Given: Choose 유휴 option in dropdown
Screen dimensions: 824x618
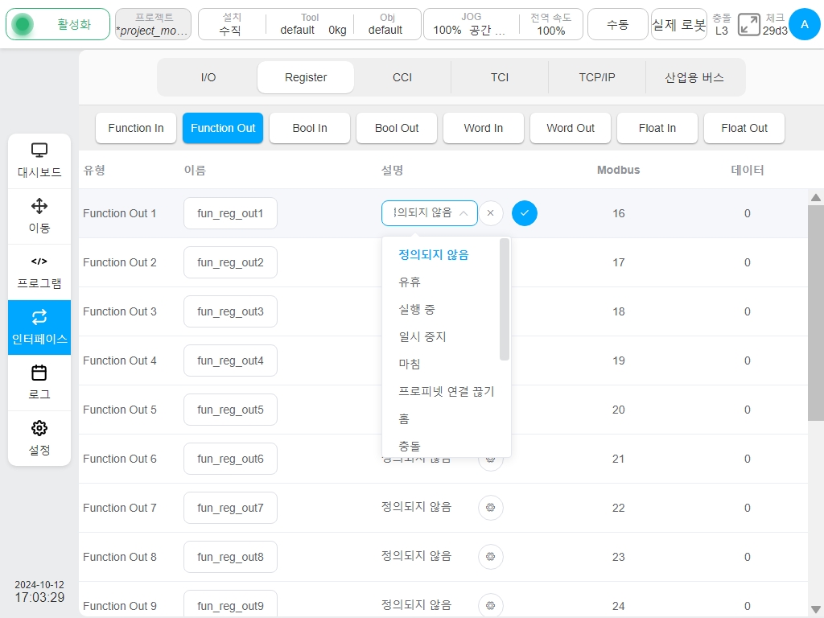Looking at the screenshot, I should tap(410, 282).
